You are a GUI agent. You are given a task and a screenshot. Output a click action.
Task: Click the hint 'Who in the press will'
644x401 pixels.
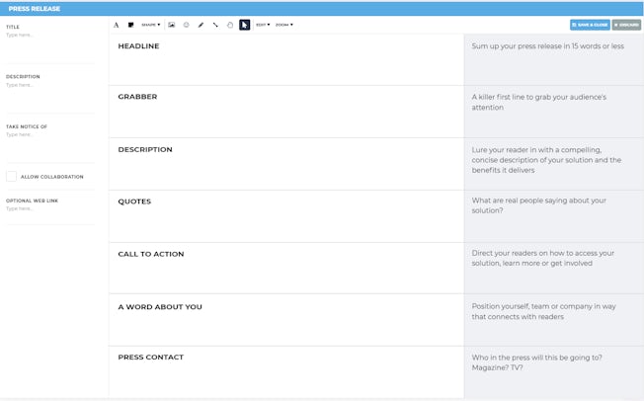536,362
